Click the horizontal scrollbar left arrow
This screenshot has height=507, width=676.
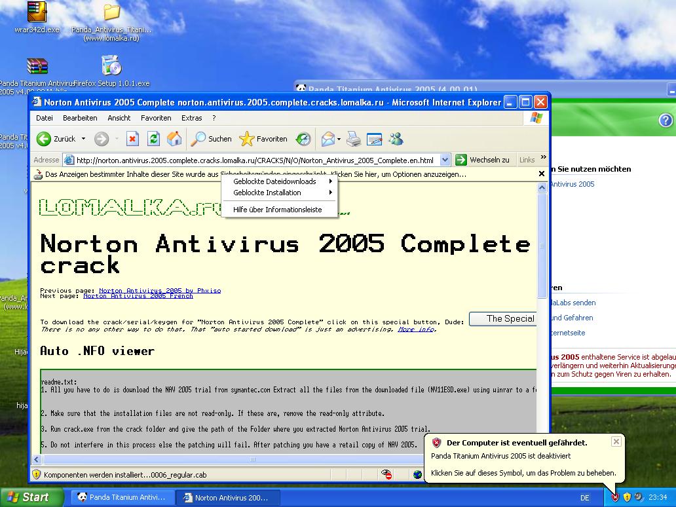tap(37, 460)
